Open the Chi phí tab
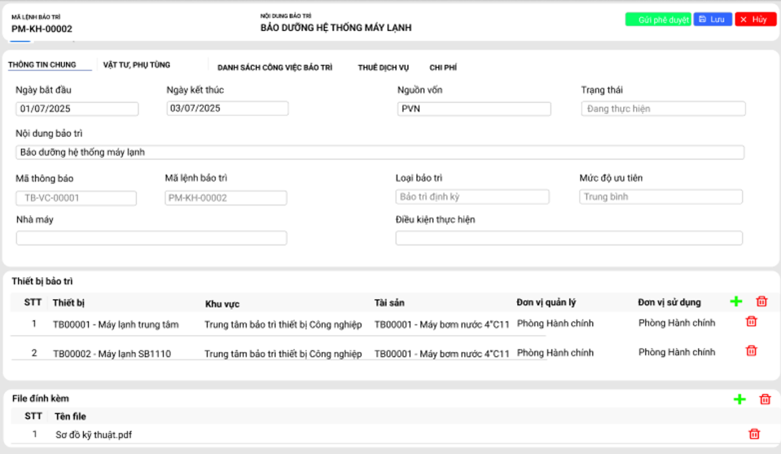The image size is (781, 454). tap(443, 67)
